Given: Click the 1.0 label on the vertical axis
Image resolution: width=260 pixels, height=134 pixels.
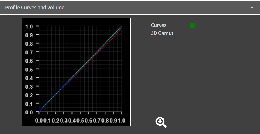Looking at the screenshot, I should click(29, 27).
